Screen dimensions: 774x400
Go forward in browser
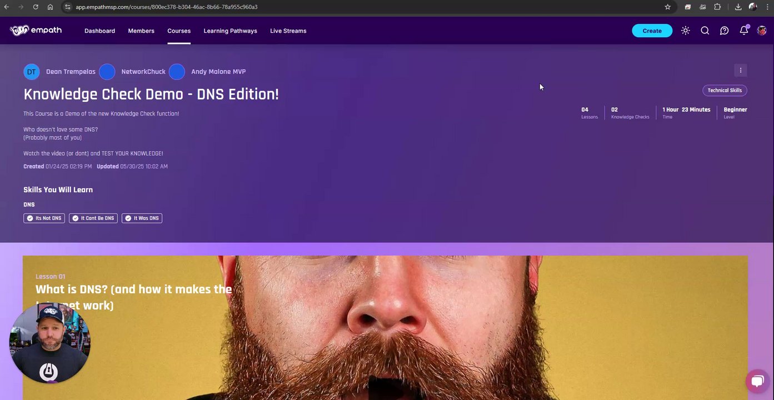(21, 7)
